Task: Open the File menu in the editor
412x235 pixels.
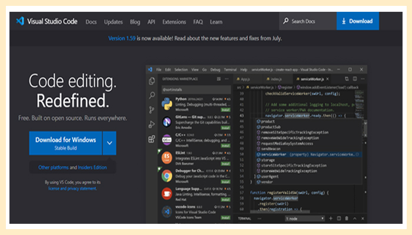Action: [x=159, y=70]
